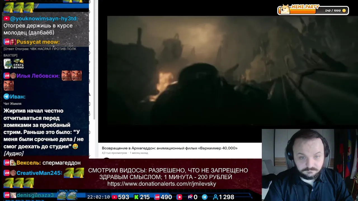Click the 'Чат Жмиля' label
The image size is (358, 201).
click(x=12, y=104)
